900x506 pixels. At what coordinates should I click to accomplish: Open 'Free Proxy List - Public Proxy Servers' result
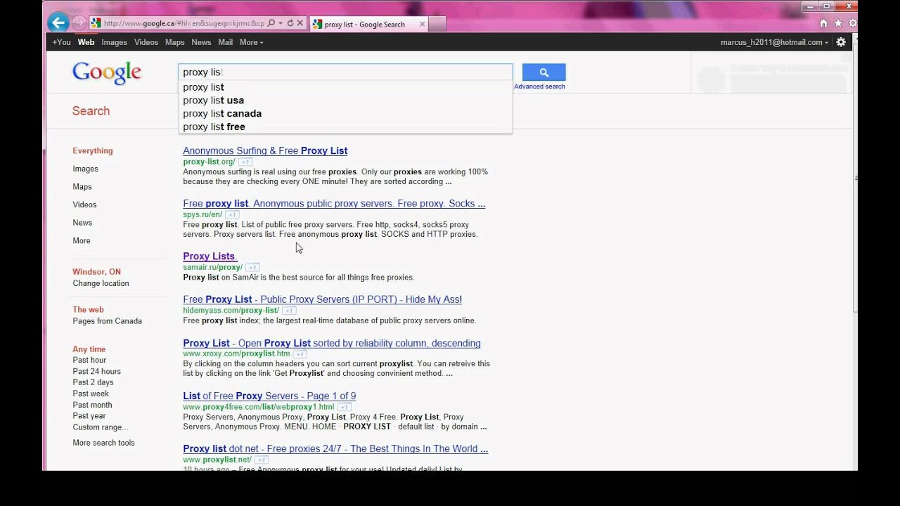click(x=322, y=299)
